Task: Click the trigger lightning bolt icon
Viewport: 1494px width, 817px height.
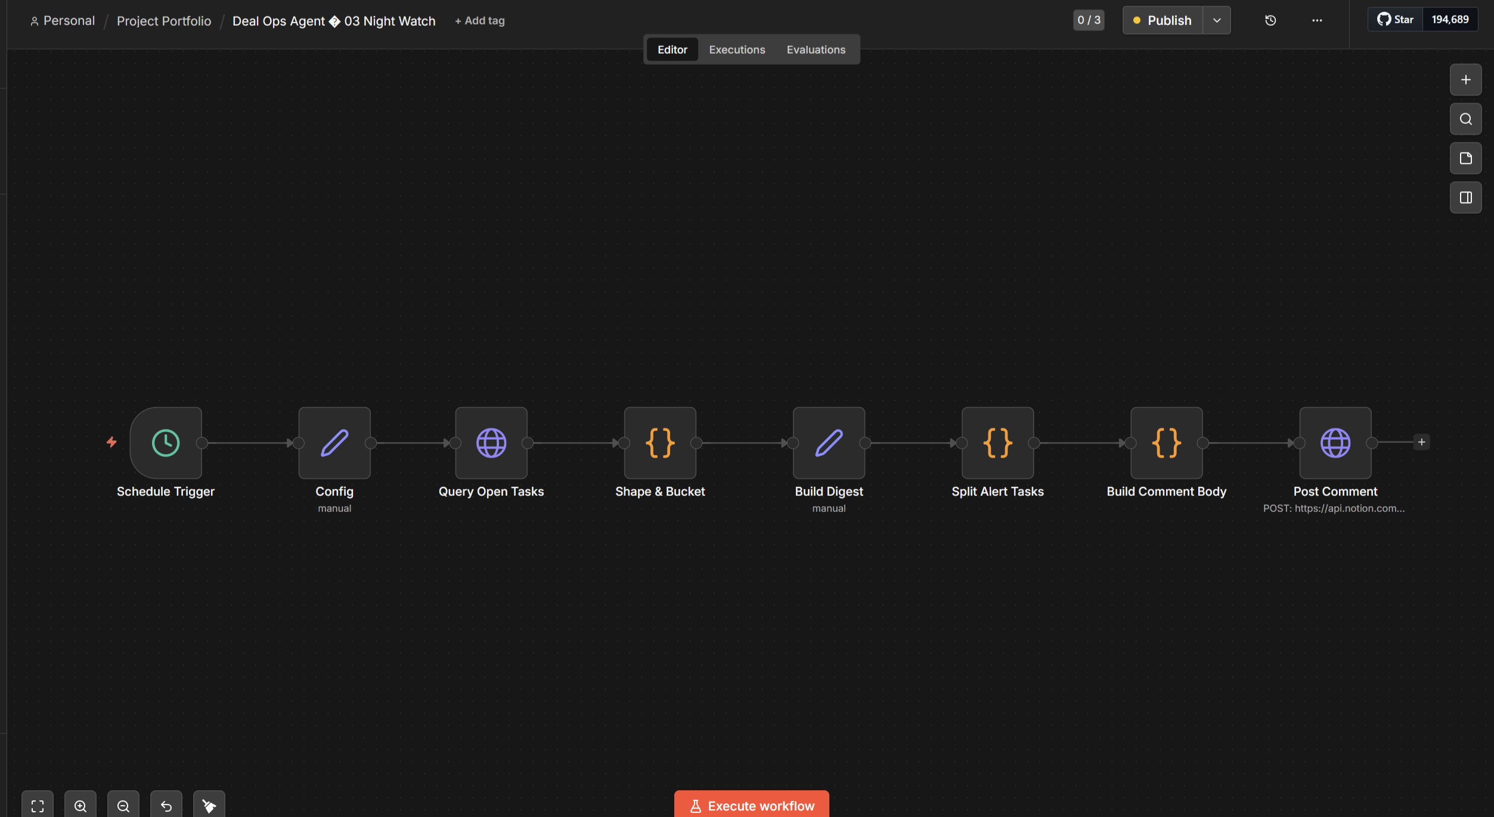Action: (111, 442)
